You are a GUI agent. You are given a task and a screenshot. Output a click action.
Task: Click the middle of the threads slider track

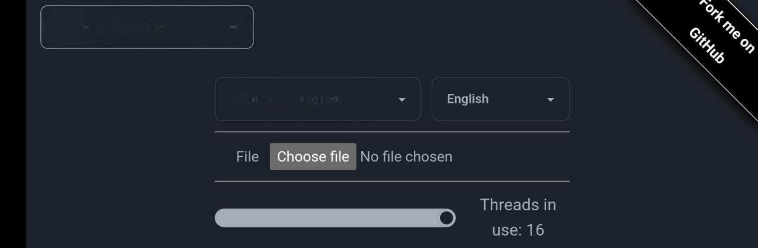pos(335,218)
